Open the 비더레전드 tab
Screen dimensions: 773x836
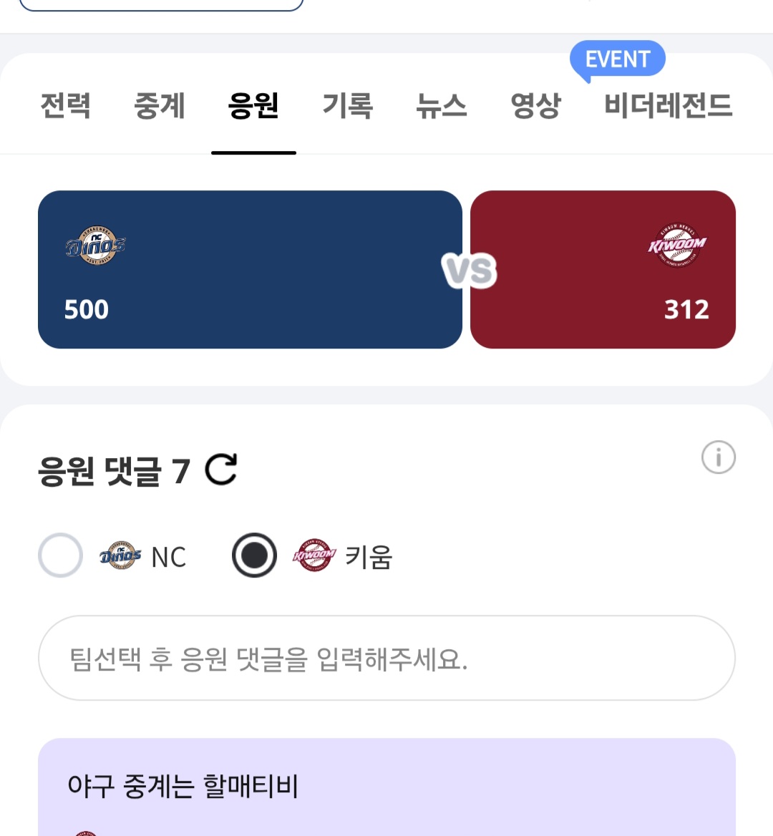click(668, 106)
